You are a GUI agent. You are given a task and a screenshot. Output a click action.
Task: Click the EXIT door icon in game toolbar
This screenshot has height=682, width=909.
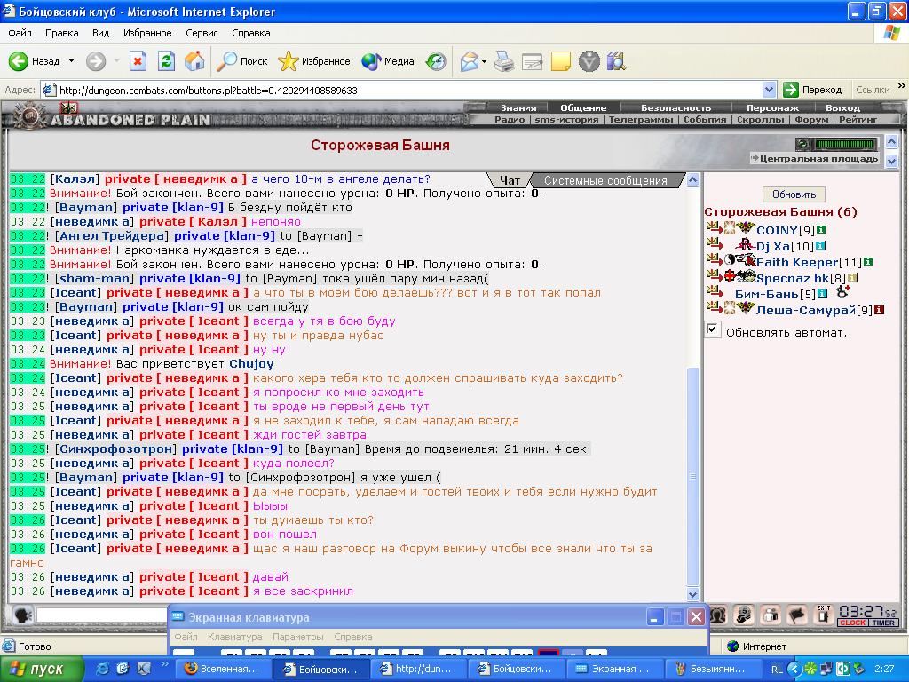pos(823,615)
